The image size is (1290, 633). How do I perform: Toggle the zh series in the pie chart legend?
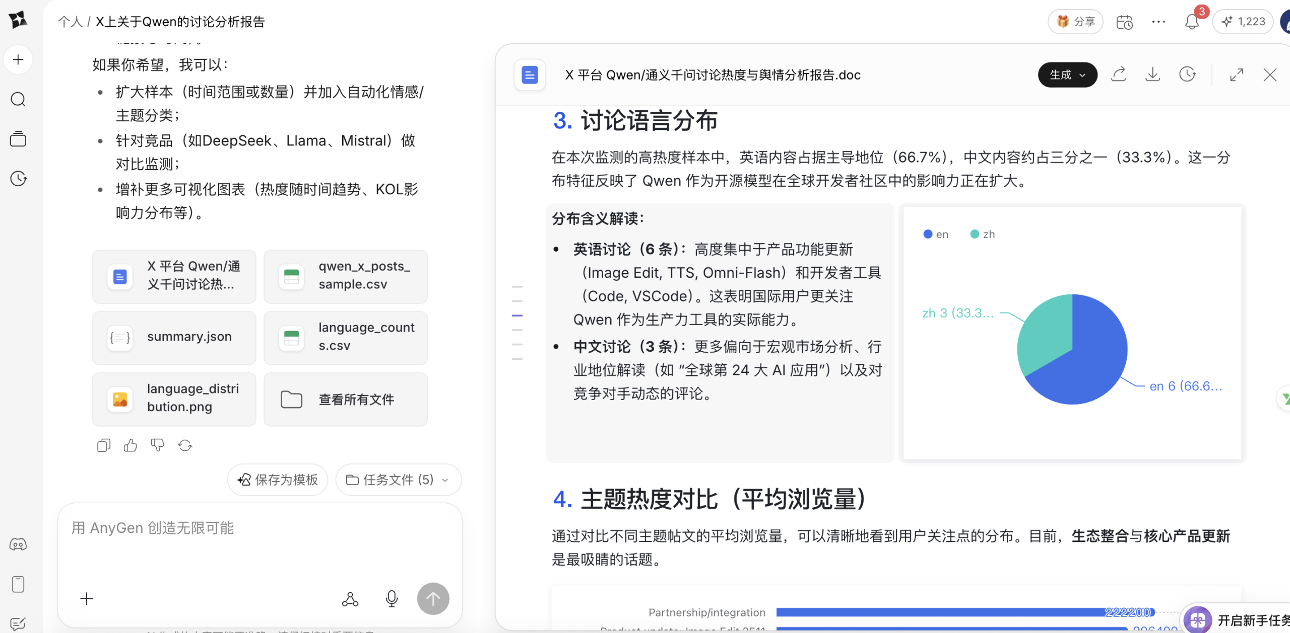click(x=982, y=233)
